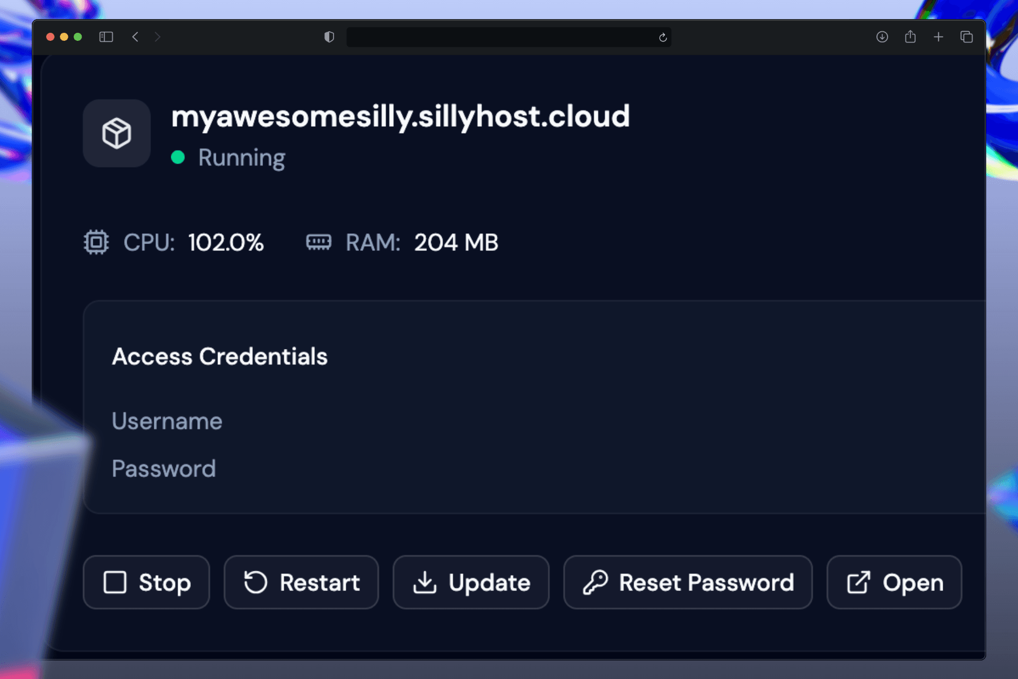This screenshot has width=1018, height=679.
Task: Click the green Running status indicator
Action: 179,157
